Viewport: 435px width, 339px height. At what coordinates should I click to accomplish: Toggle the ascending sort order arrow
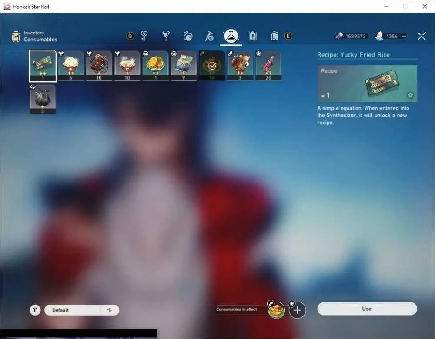[x=110, y=310]
